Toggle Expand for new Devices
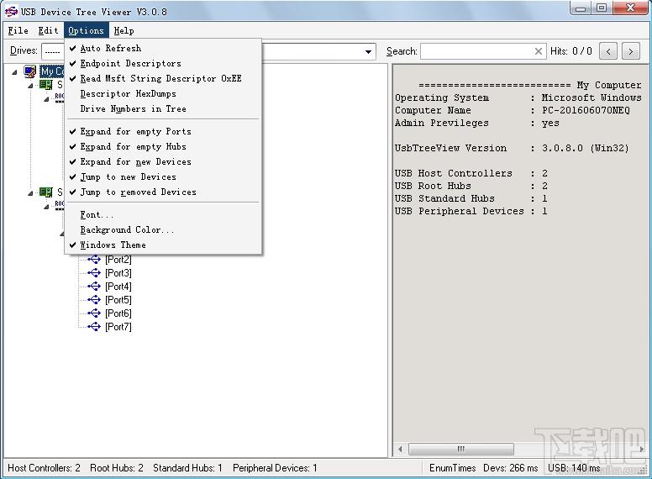Screen dimensions: 652x479 [163, 161]
